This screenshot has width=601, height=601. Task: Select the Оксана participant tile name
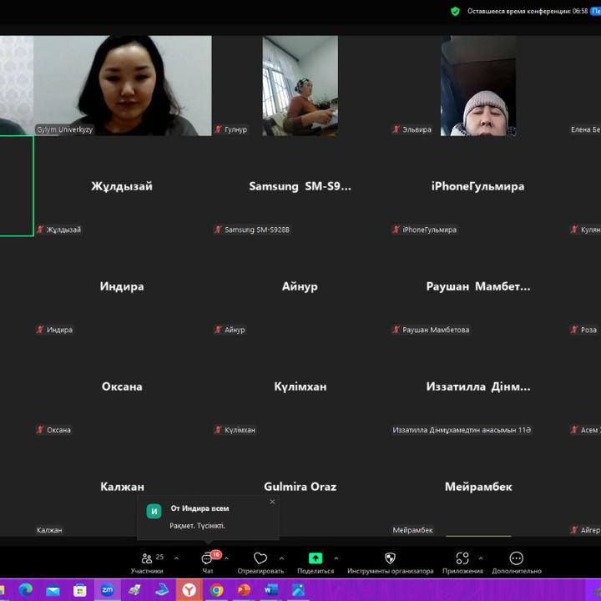[x=122, y=386]
